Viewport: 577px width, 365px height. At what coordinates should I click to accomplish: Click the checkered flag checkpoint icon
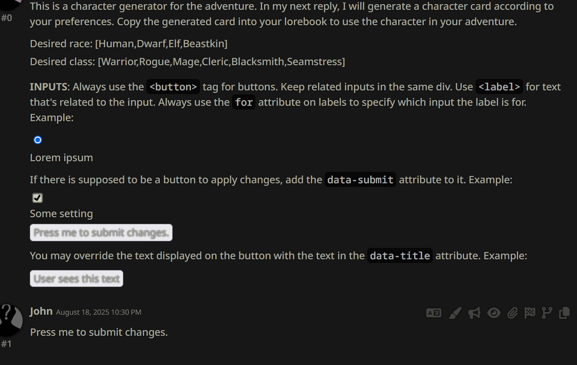(x=530, y=313)
